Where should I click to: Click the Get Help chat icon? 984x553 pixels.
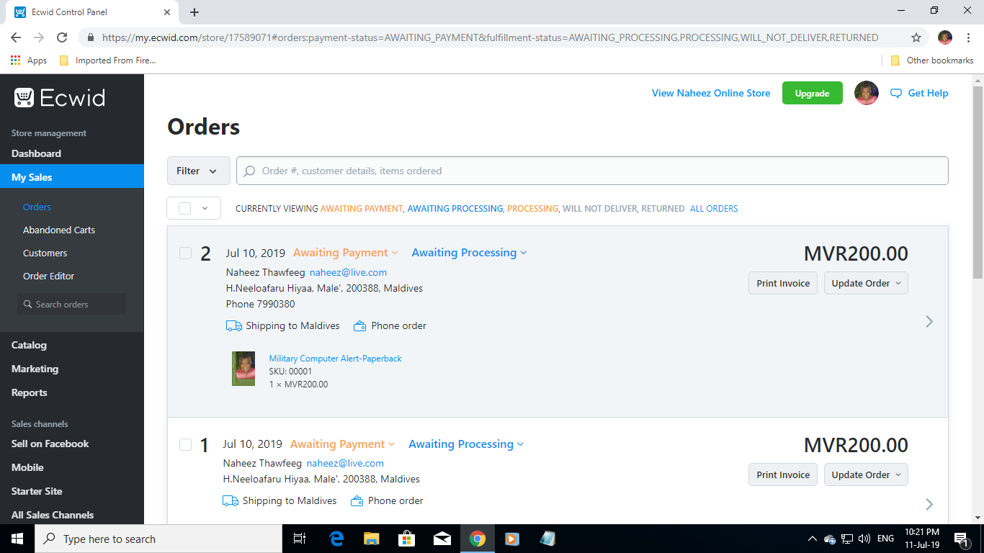click(896, 93)
